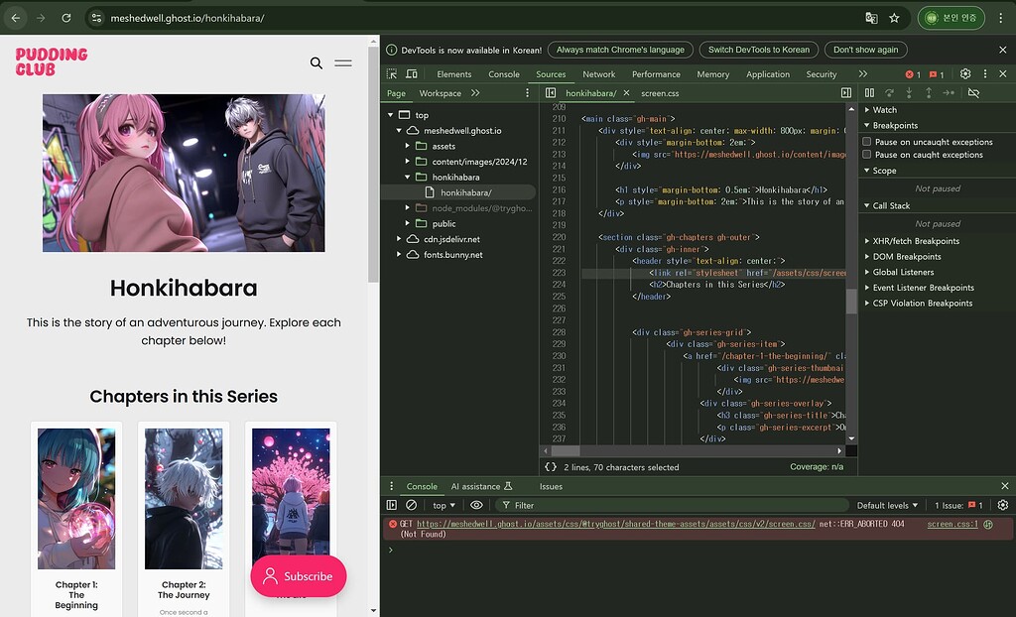Open the Default levels dropdown
Viewport: 1016px width, 617px height.
pos(887,506)
